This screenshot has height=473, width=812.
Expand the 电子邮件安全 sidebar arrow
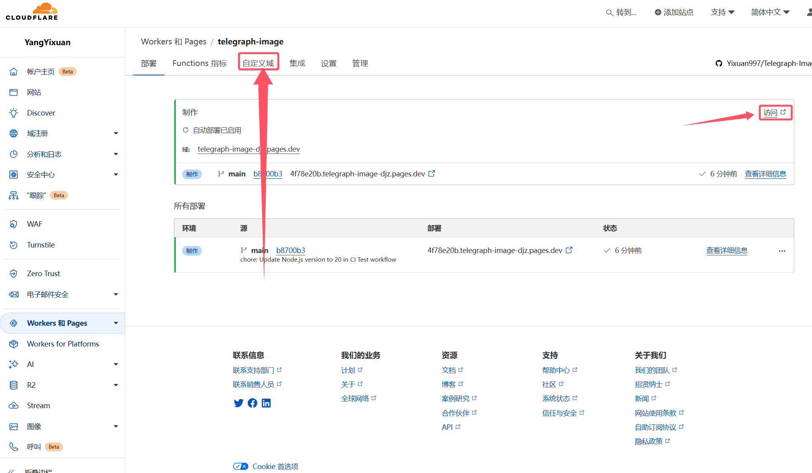pyautogui.click(x=116, y=294)
